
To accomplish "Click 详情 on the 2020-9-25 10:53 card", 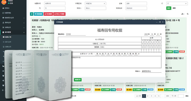I will tap(82, 90).
